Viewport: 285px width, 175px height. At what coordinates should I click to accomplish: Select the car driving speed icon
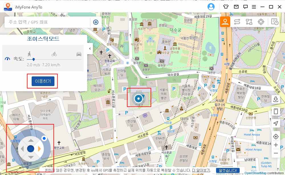pyautogui.click(x=79, y=54)
